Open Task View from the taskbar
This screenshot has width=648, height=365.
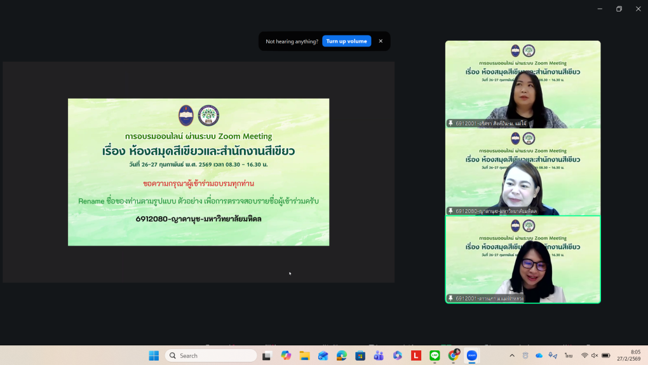pyautogui.click(x=267, y=355)
